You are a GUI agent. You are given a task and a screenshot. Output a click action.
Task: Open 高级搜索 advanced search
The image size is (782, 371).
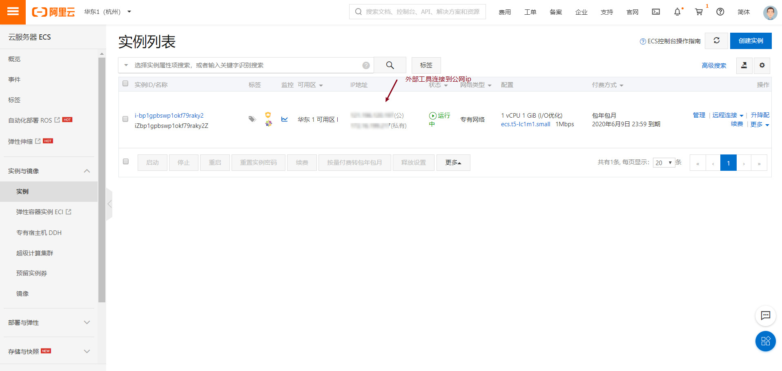714,65
